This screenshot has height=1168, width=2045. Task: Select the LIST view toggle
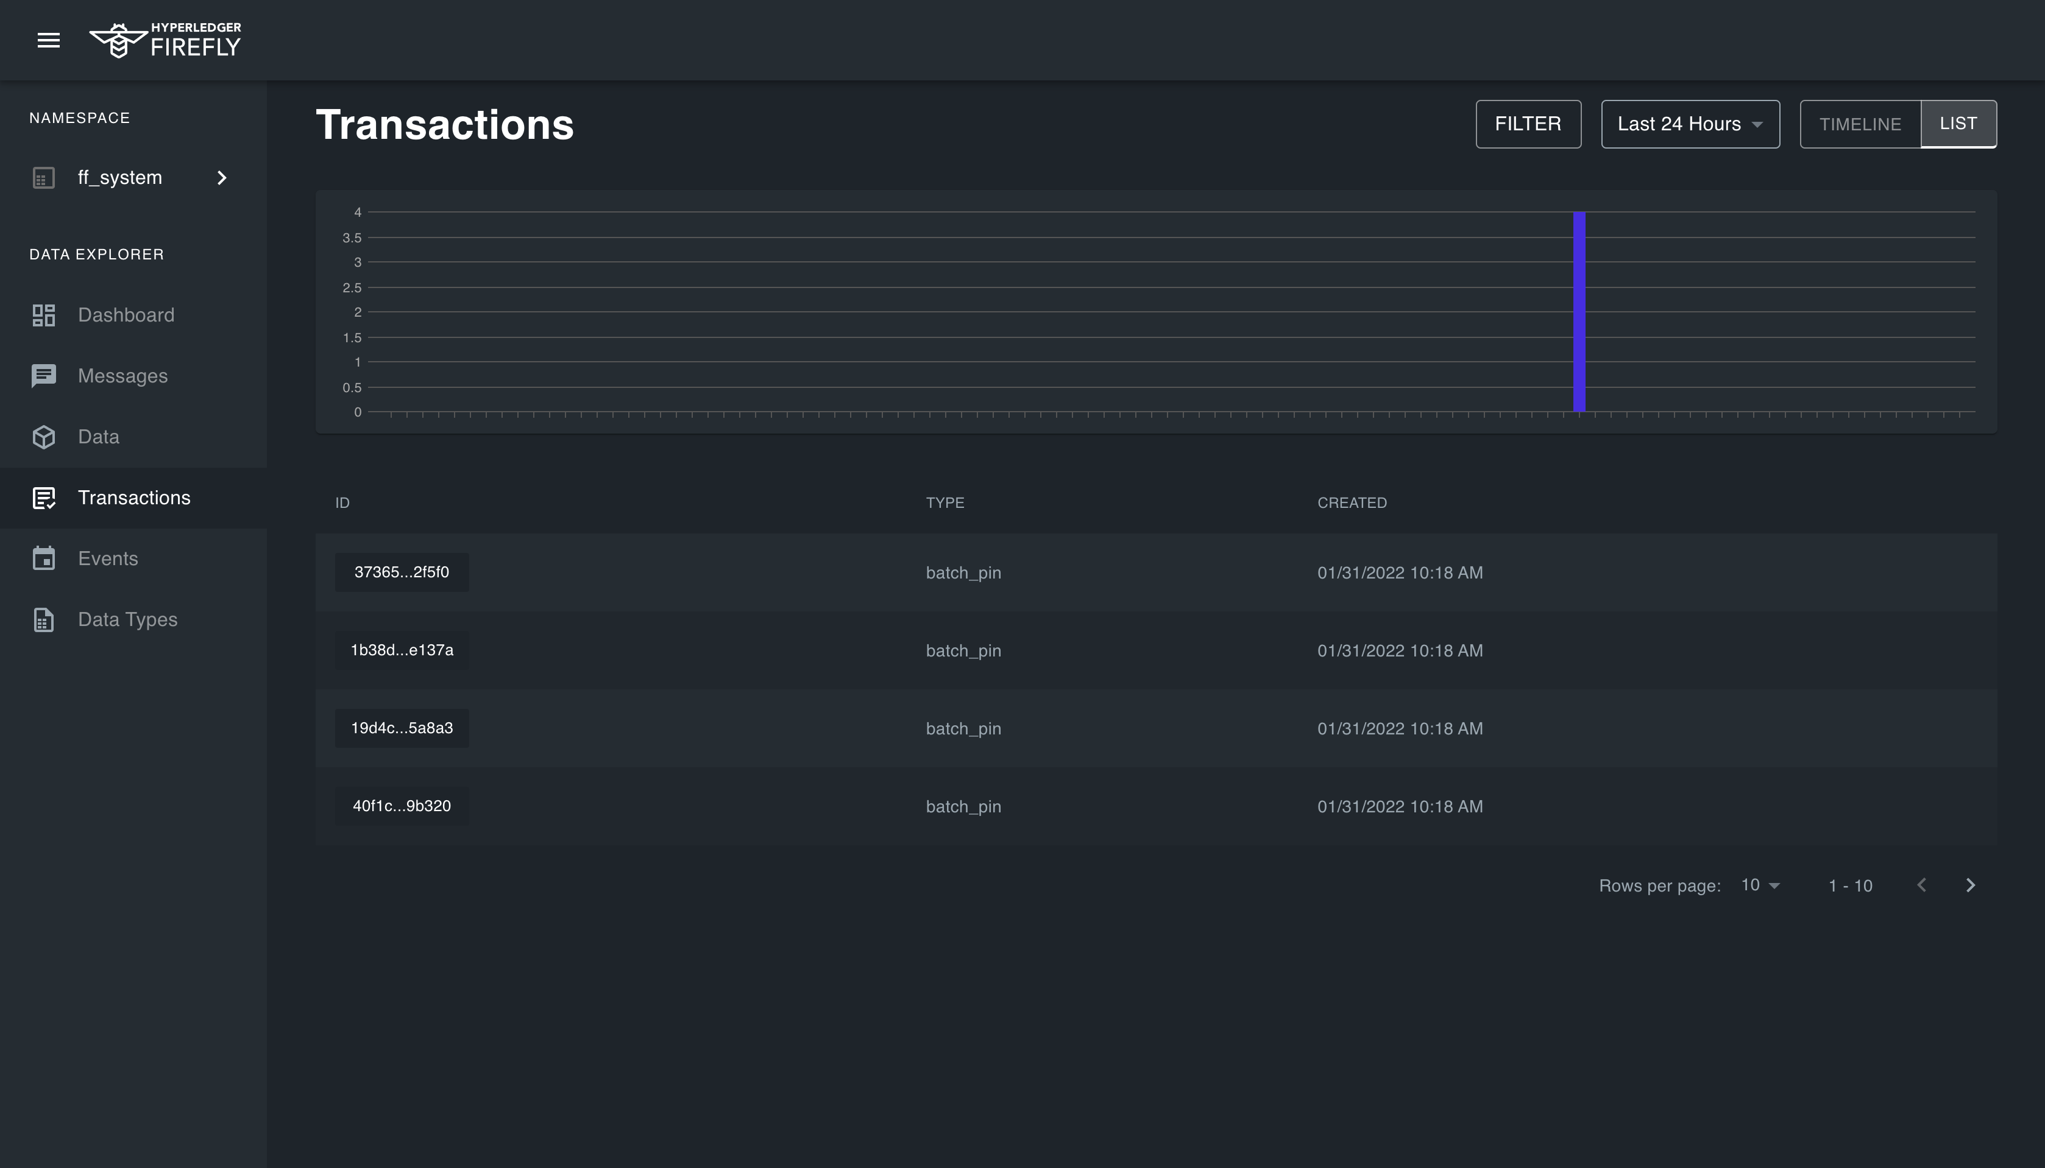[1957, 124]
